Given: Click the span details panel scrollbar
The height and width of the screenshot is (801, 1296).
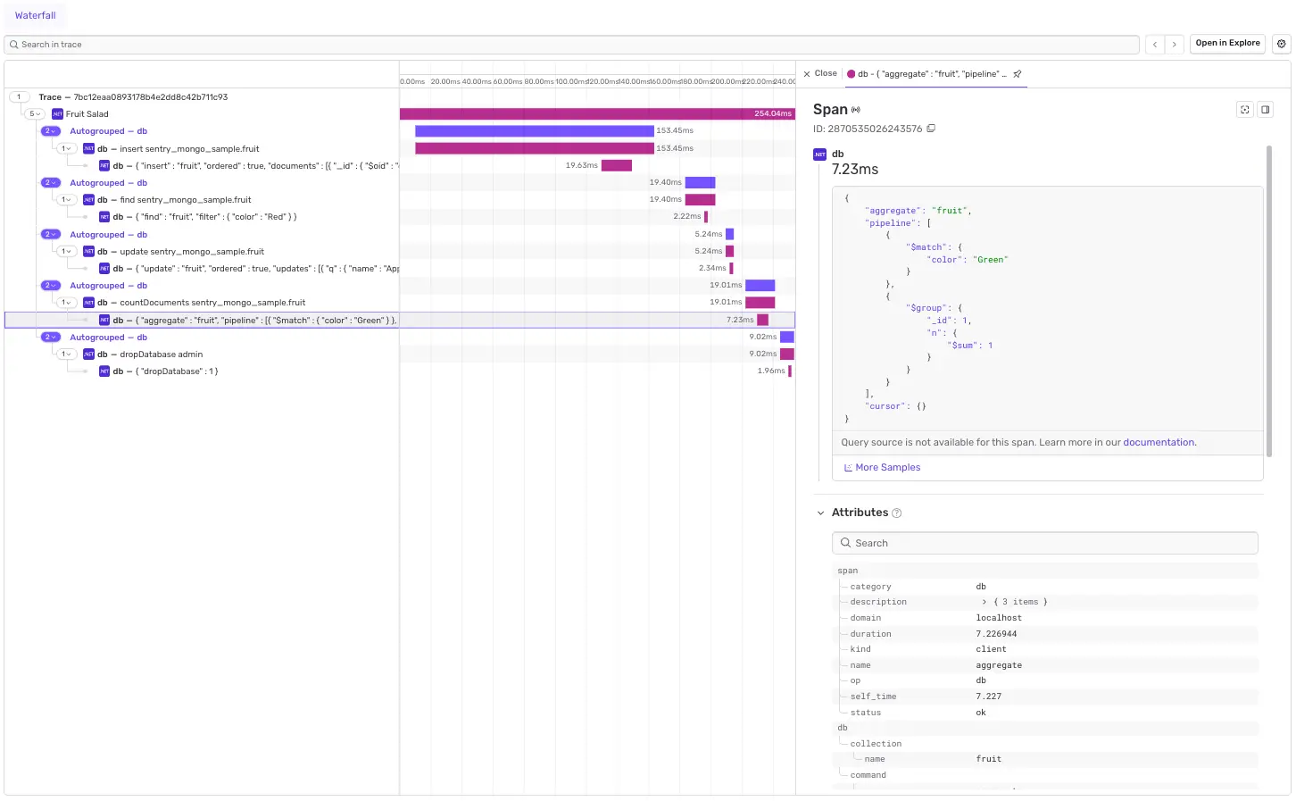Looking at the screenshot, I should [1269, 299].
